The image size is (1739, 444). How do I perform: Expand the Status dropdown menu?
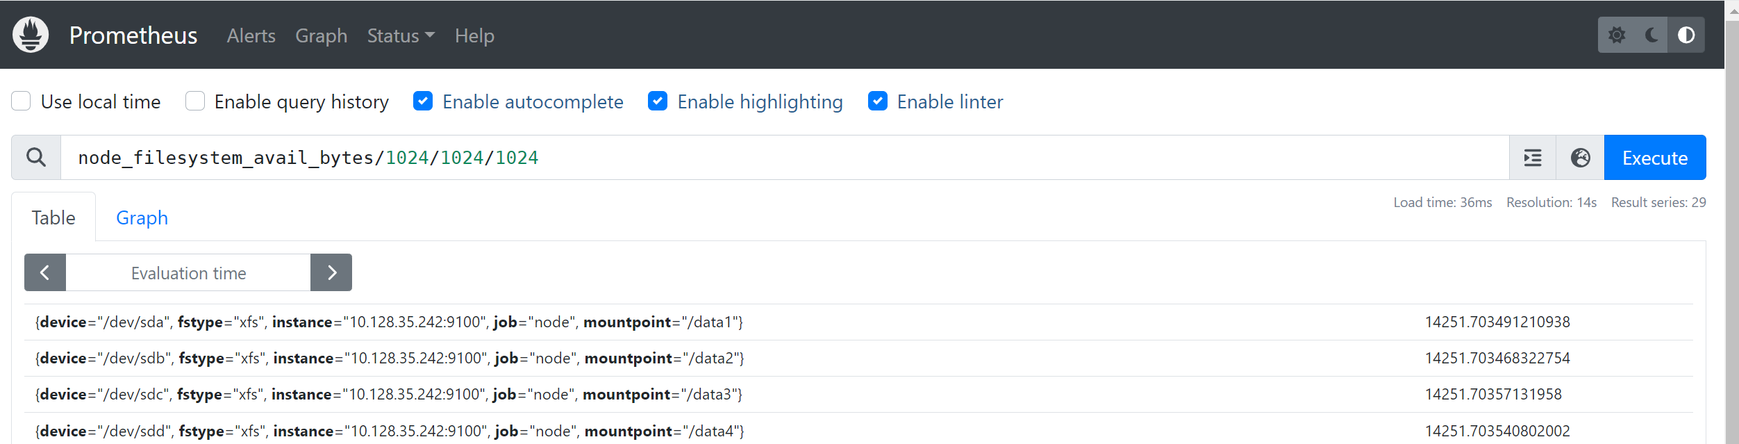[x=401, y=35]
